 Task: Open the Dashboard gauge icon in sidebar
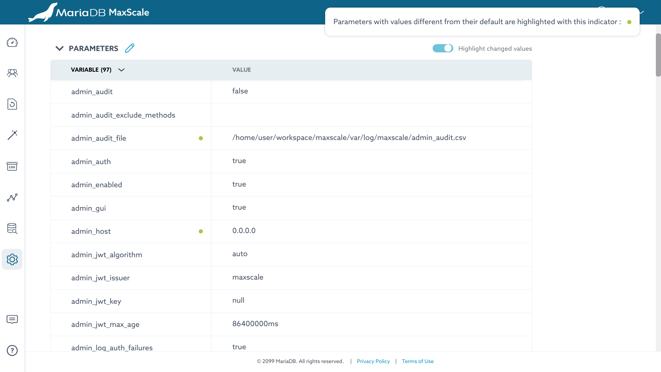[12, 42]
